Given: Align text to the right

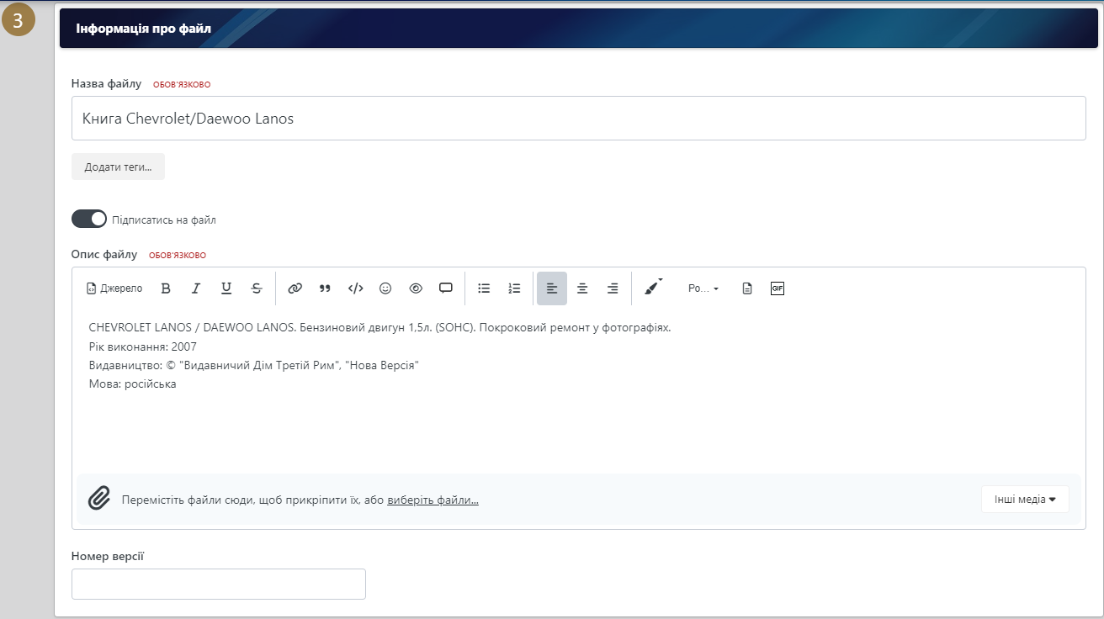Looking at the screenshot, I should pos(613,288).
